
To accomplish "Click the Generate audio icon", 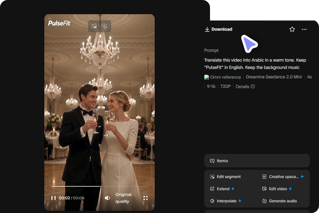I will coord(264,201).
